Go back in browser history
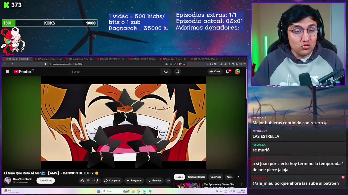 (x=4, y=64)
